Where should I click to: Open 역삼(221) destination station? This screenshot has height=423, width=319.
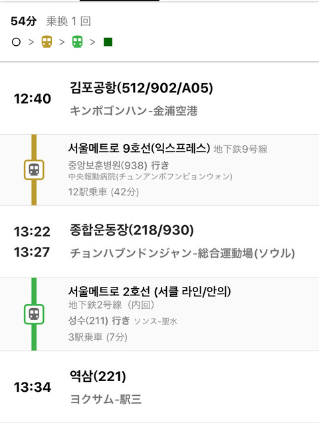coord(98,376)
